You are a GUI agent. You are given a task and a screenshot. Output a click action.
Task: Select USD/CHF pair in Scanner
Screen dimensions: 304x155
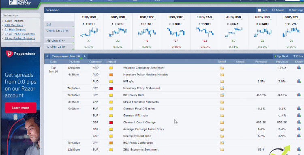tap(176, 17)
